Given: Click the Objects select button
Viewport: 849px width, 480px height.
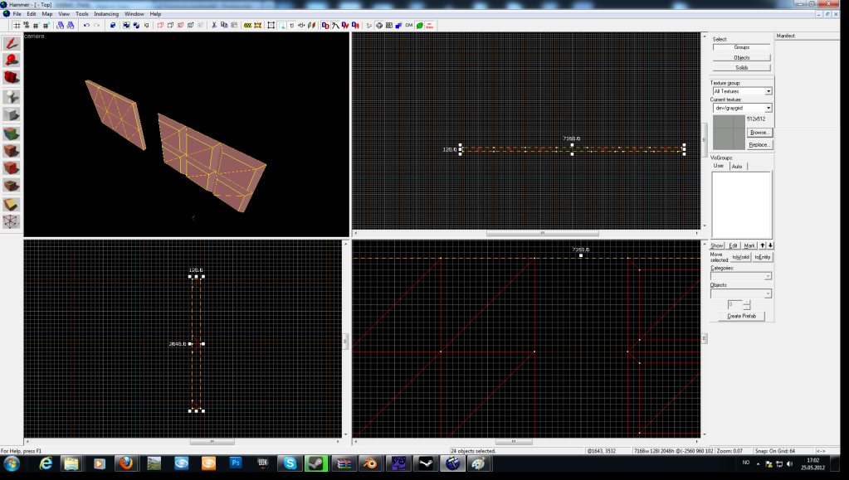Looking at the screenshot, I should point(741,57).
